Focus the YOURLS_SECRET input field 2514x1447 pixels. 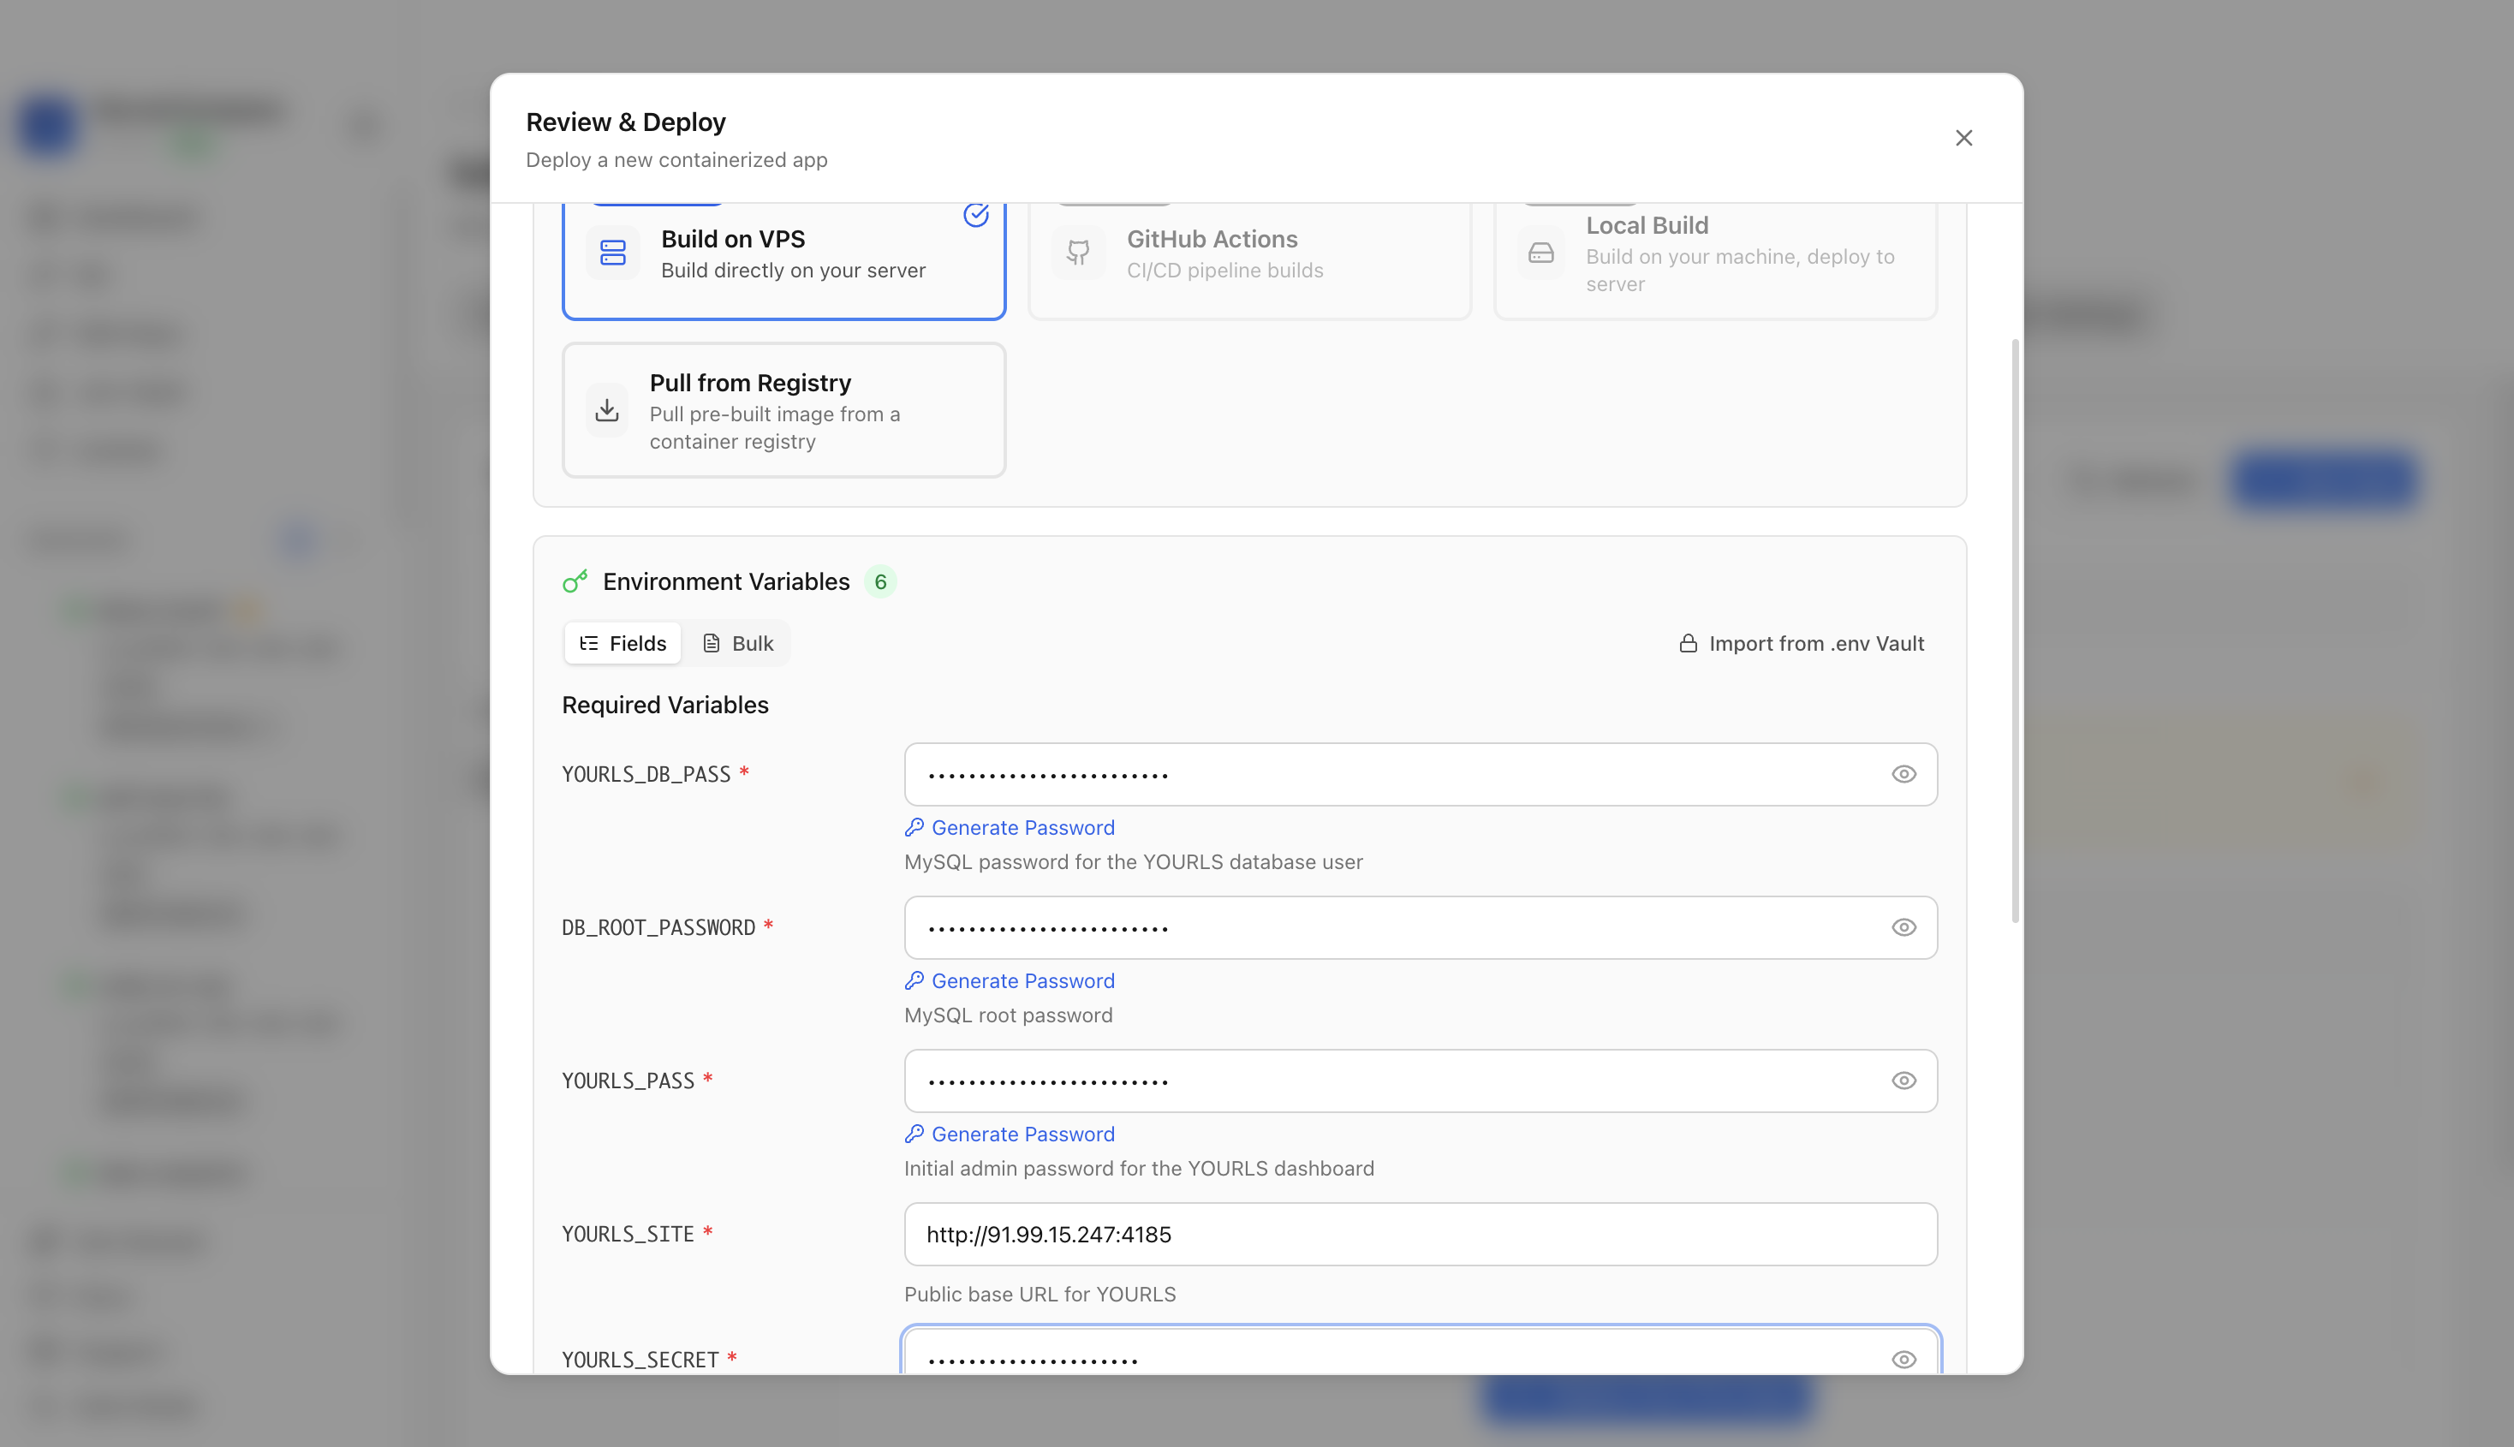tap(1420, 1353)
